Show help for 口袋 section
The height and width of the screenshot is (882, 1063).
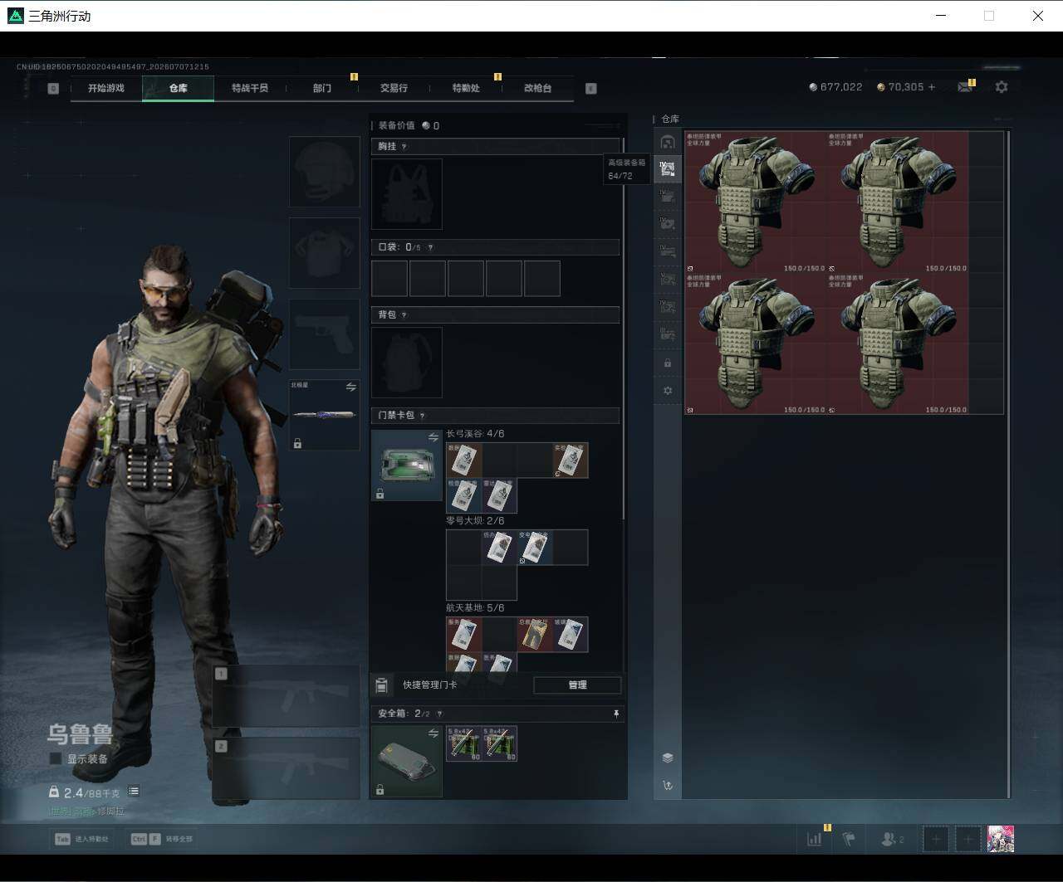tap(430, 247)
